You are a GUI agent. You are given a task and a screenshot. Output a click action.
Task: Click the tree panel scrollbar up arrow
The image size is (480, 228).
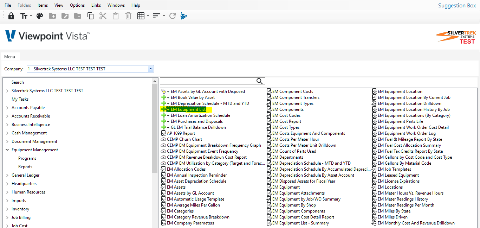[155, 81]
